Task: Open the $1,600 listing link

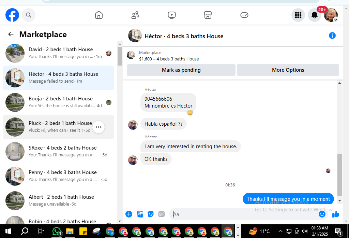Action: tap(169, 59)
